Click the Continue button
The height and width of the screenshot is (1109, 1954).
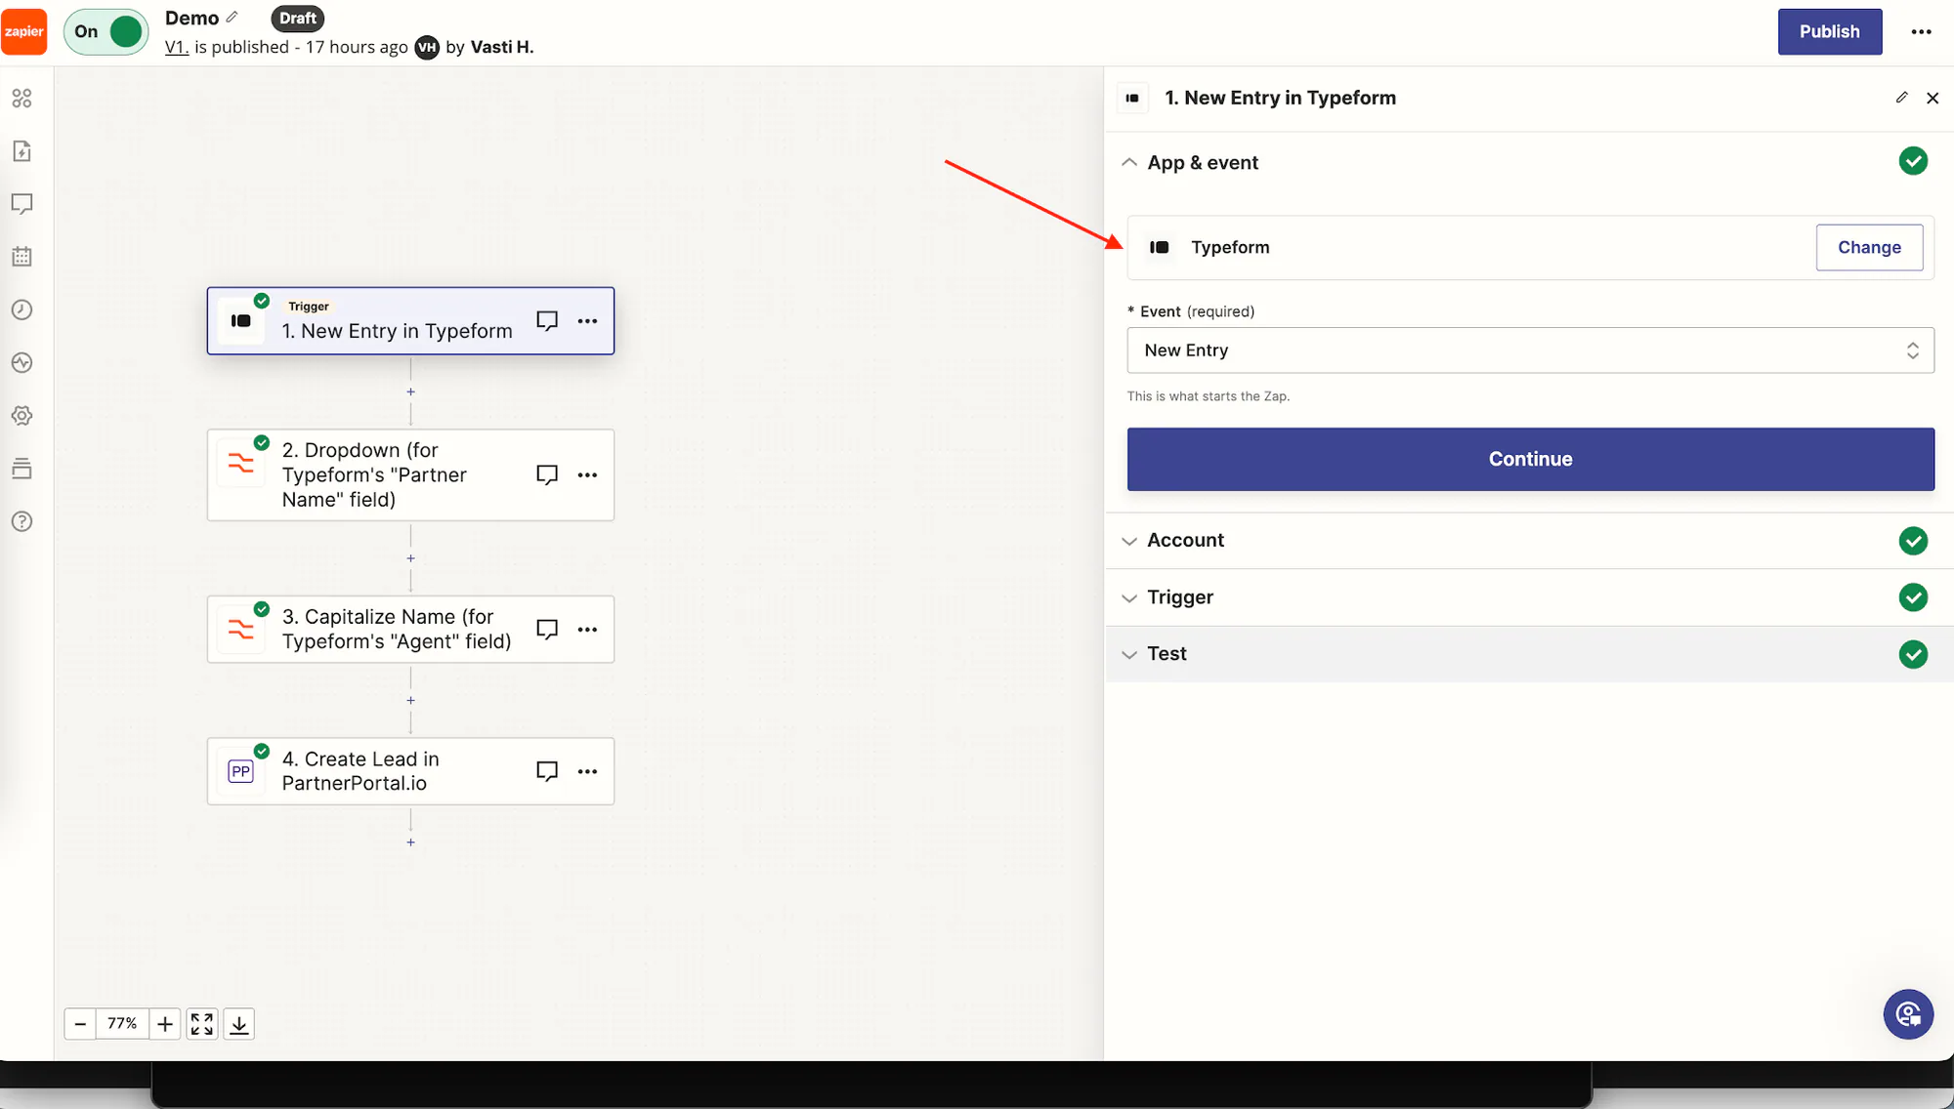[x=1530, y=459]
